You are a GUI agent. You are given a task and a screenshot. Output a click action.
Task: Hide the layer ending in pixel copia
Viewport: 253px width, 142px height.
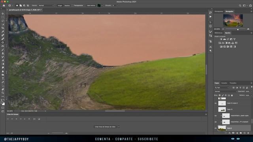[215, 116]
